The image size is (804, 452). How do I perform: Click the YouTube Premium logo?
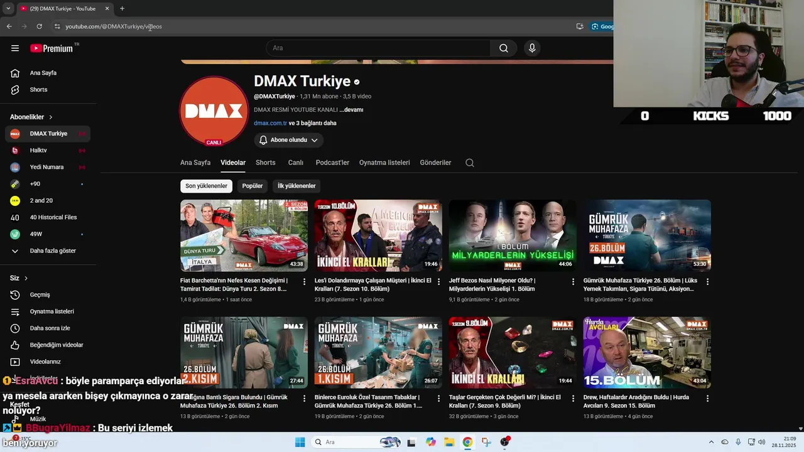[x=52, y=48]
